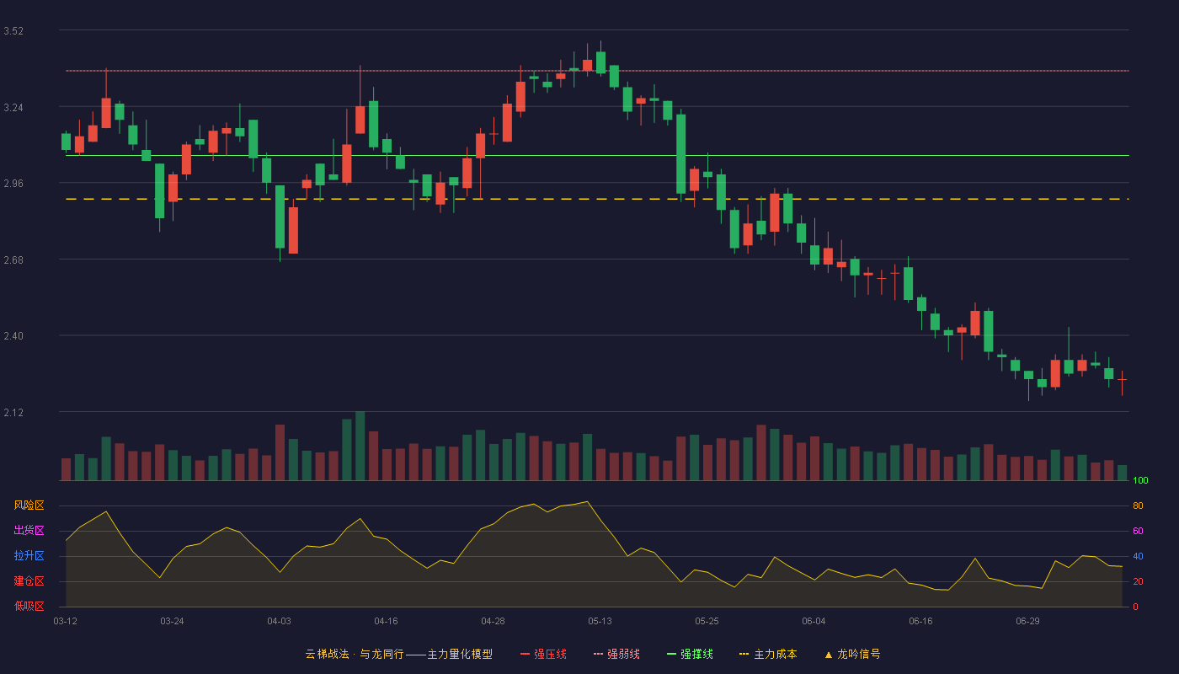The image size is (1179, 674).
Task: Click the 06-29 date axis label
Action: (1027, 621)
